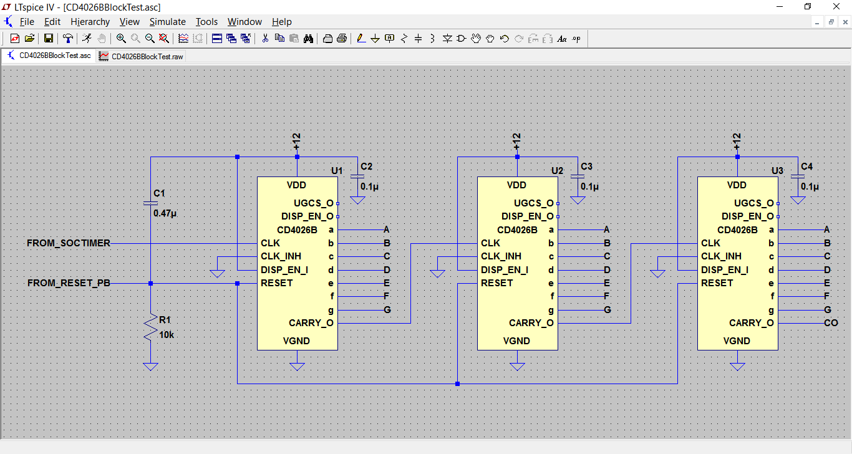
Task: Click the C2 capacitor label
Action: pyautogui.click(x=366, y=167)
